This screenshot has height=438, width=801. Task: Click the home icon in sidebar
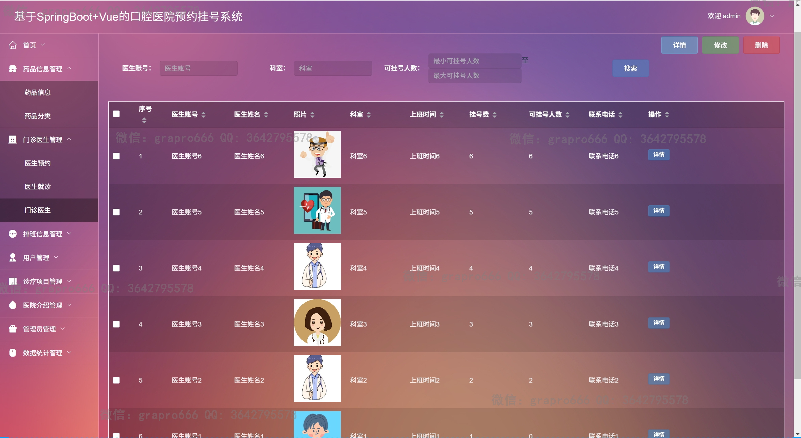tap(13, 45)
